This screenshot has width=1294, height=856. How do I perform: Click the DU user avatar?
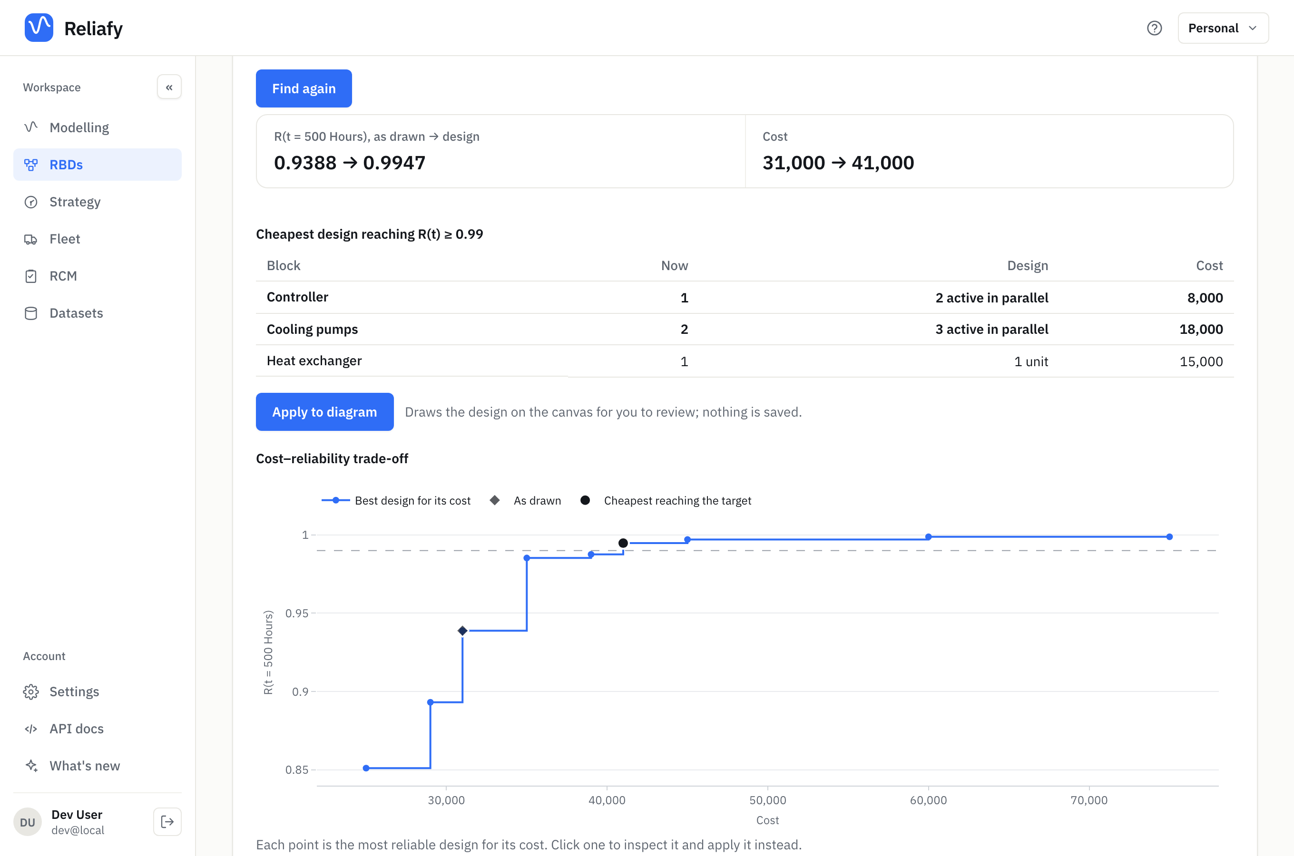[x=27, y=822]
